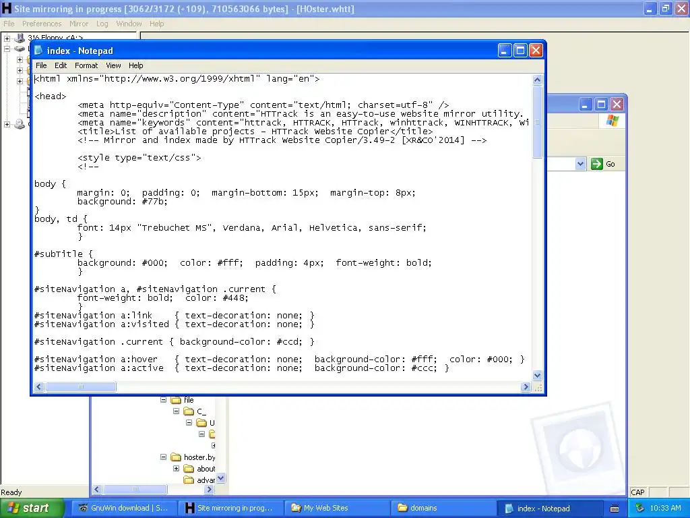Expand the 'about' folder node

point(176,469)
